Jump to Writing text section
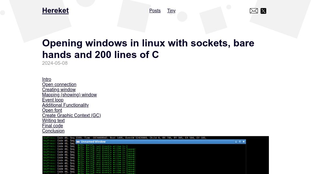This screenshot has height=174, width=311. [x=53, y=121]
